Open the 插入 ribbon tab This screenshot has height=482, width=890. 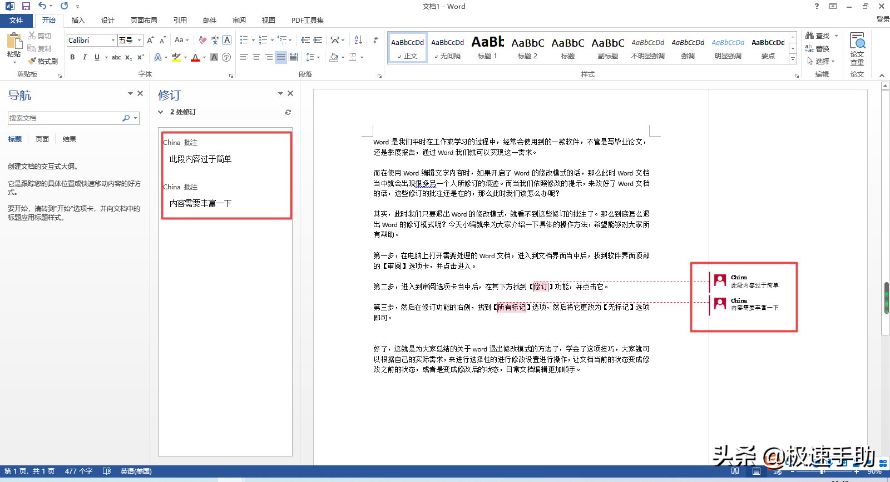pyautogui.click(x=78, y=21)
